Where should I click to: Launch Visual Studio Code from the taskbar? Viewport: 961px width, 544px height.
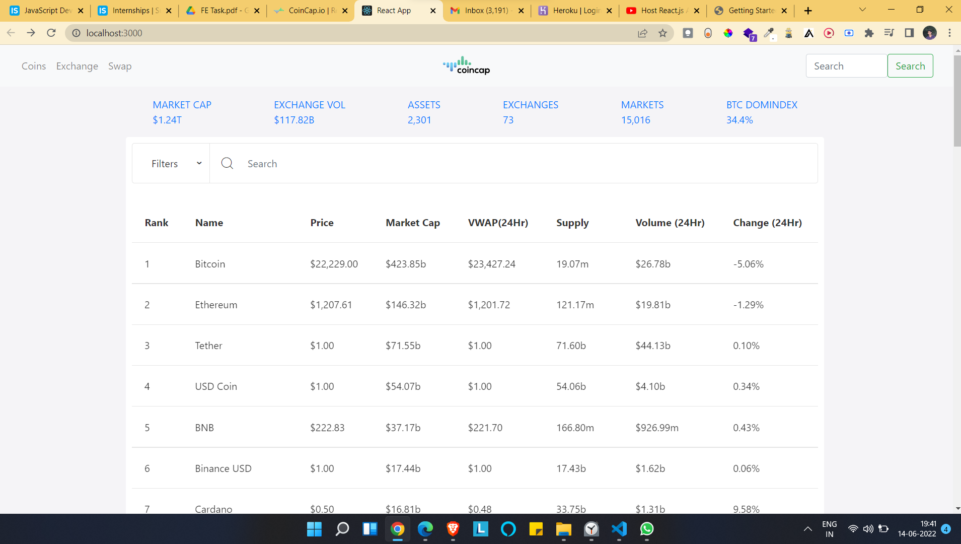pyautogui.click(x=619, y=529)
